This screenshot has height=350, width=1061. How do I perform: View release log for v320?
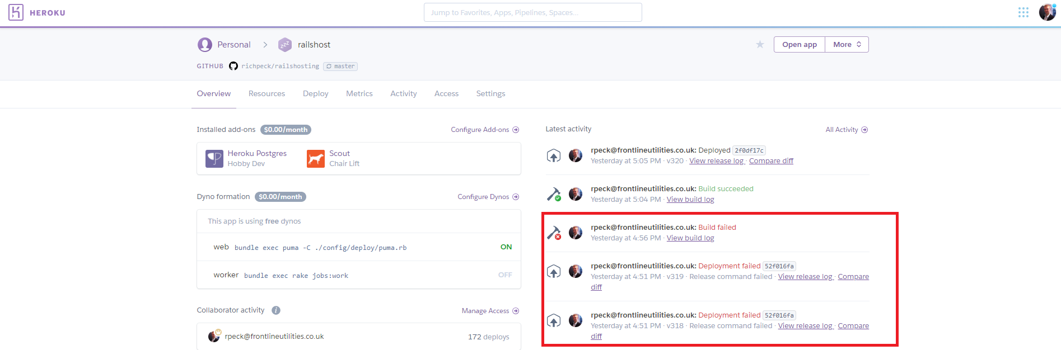(x=717, y=161)
